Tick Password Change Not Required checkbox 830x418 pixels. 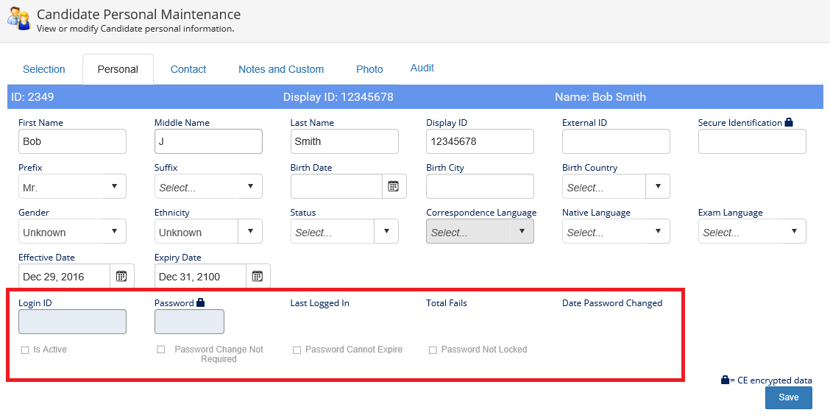(161, 350)
